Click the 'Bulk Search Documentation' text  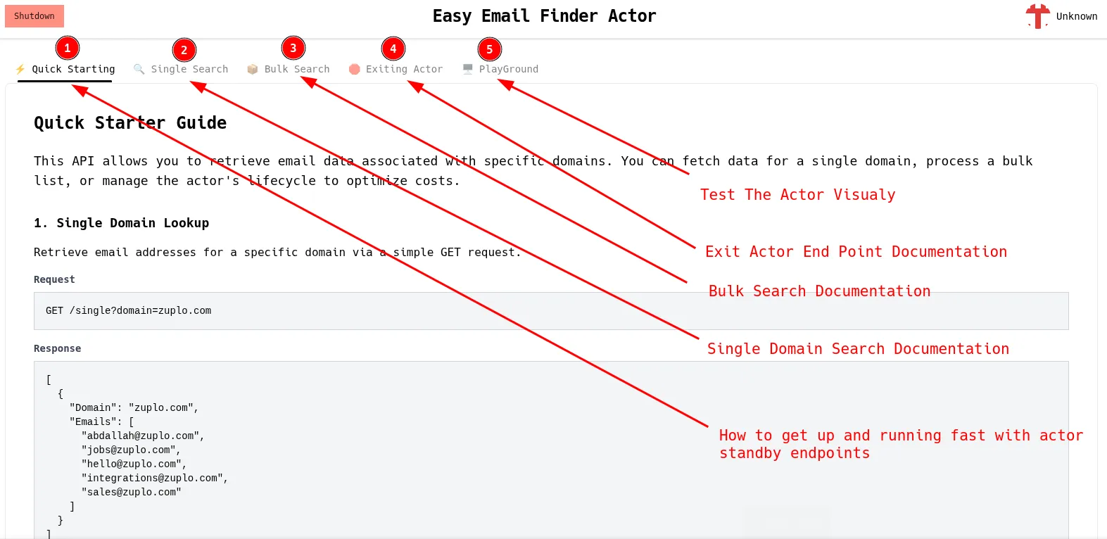[x=819, y=291]
